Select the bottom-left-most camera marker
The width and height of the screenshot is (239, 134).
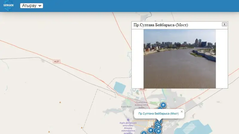point(144,133)
